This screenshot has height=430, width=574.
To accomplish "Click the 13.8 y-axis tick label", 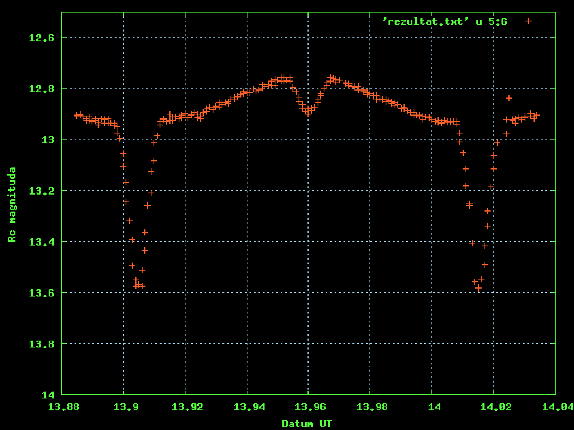I will [42, 344].
